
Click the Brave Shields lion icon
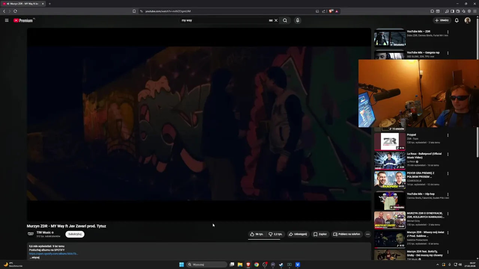pyautogui.click(x=331, y=11)
